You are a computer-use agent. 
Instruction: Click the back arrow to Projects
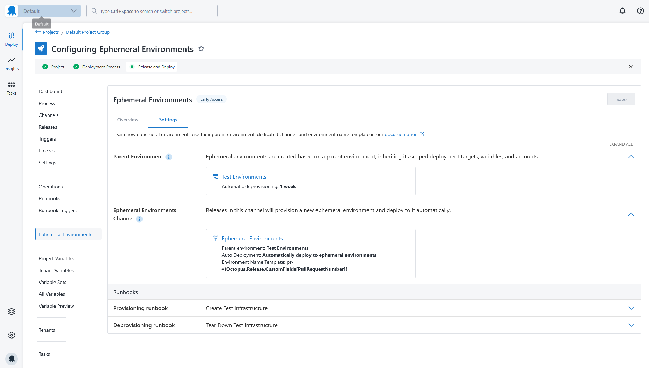pyautogui.click(x=38, y=32)
